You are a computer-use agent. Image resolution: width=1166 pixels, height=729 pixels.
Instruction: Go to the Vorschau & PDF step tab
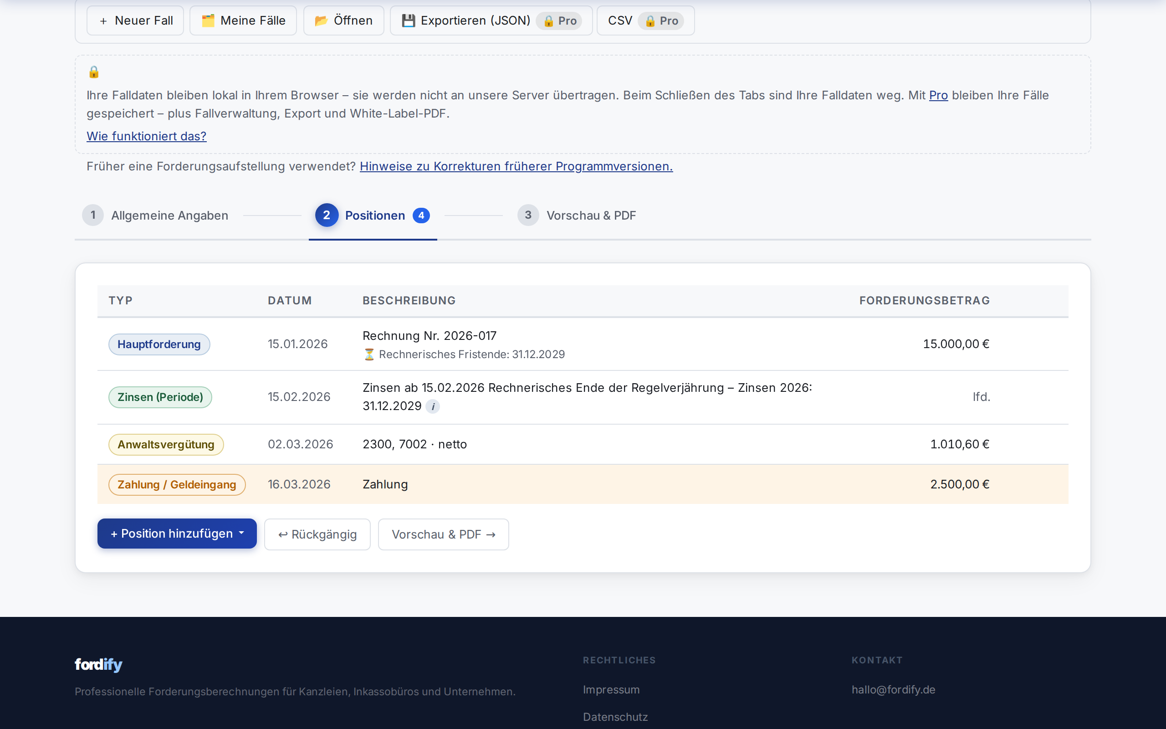pyautogui.click(x=577, y=215)
